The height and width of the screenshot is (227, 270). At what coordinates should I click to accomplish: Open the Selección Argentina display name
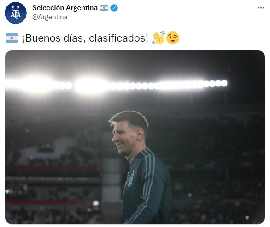coord(65,8)
